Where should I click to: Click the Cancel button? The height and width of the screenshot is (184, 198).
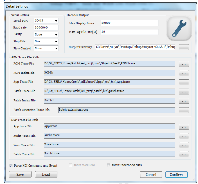(x=151, y=175)
